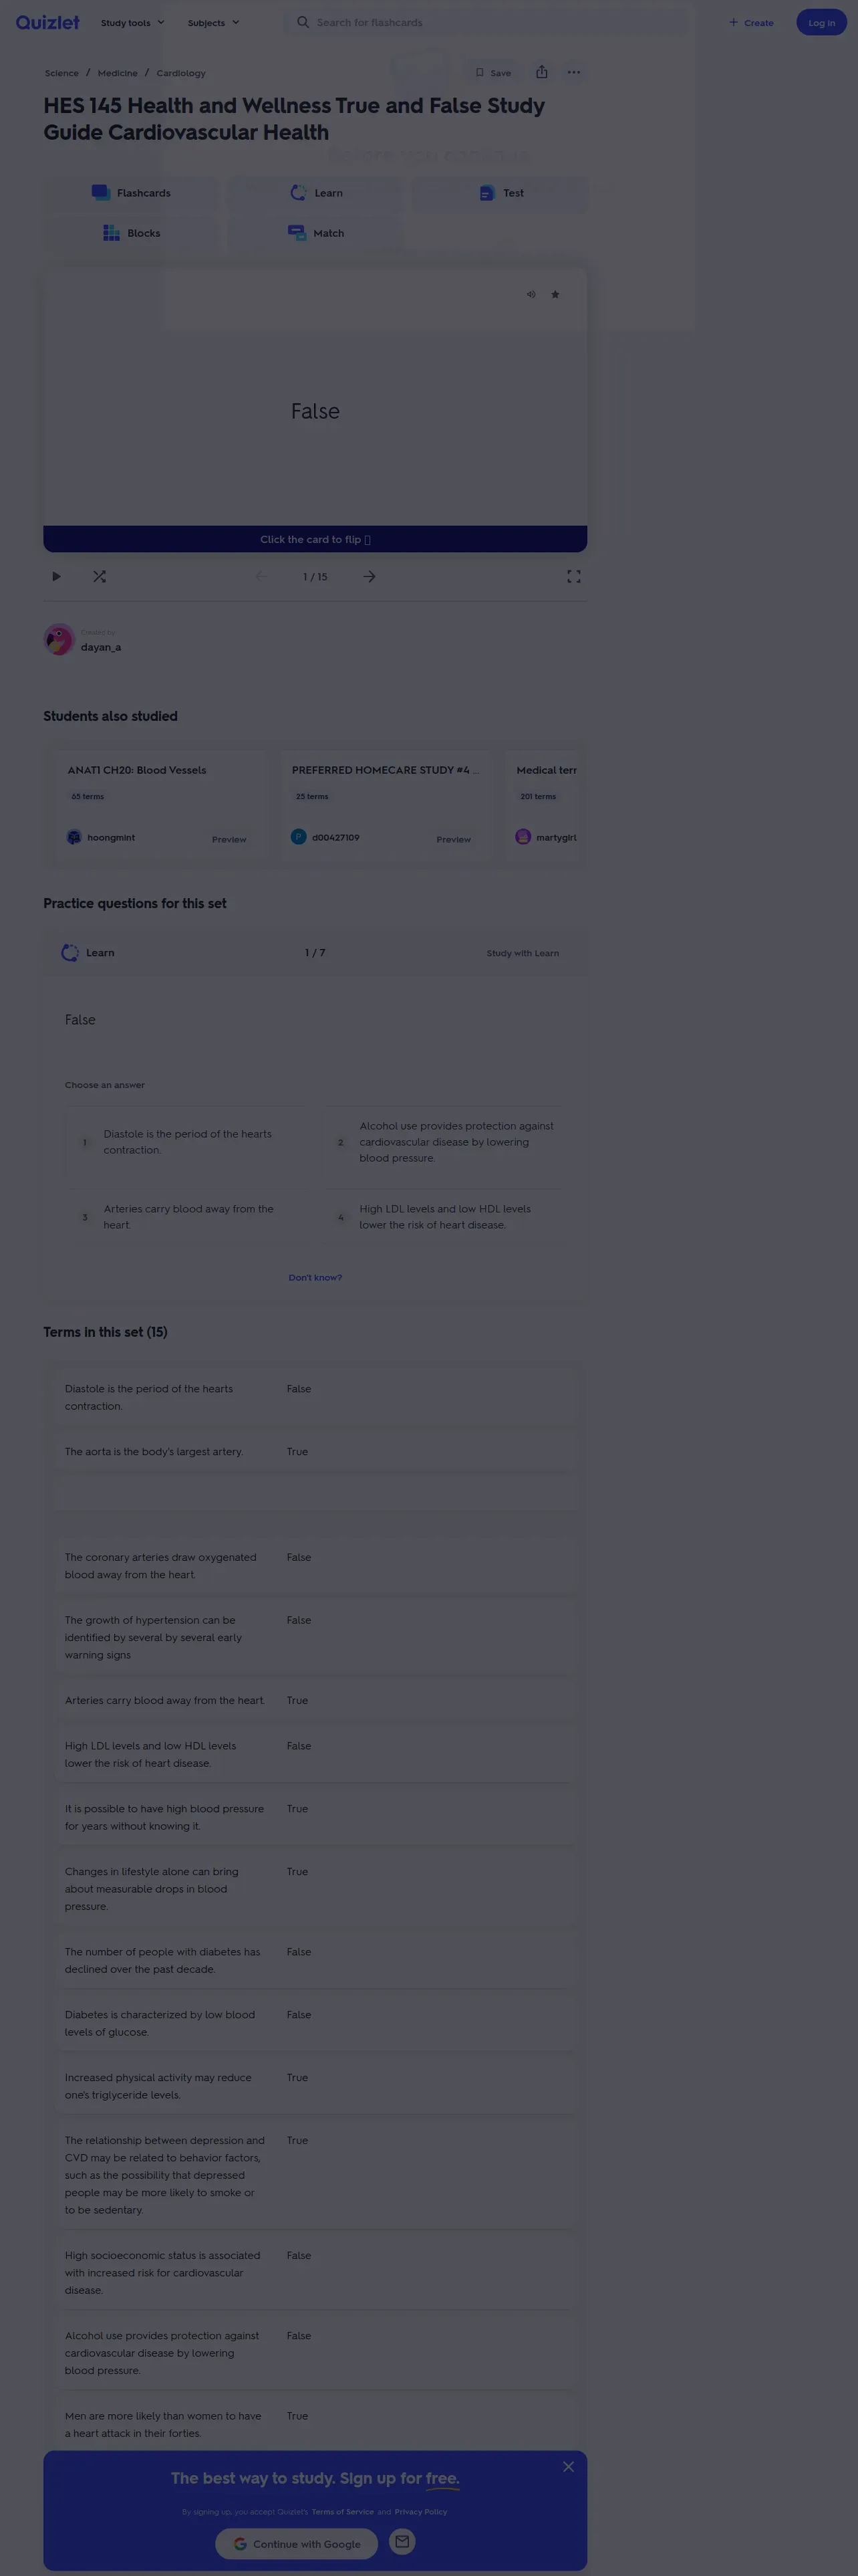
Task: Expand the Study tools dropdown
Action: [x=132, y=23]
